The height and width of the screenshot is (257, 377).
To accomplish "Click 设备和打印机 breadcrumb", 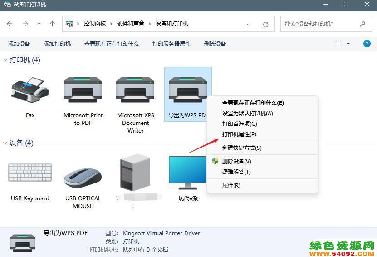I will point(171,24).
